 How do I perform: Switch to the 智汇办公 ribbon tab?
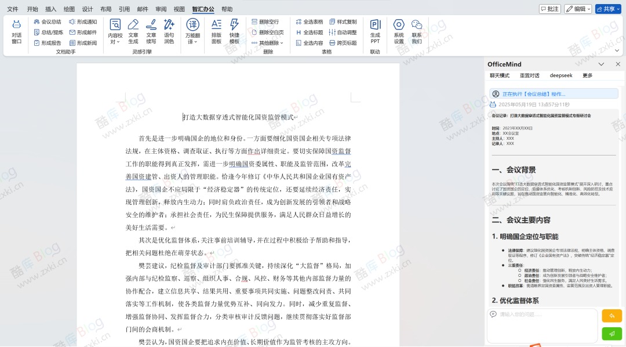[203, 9]
